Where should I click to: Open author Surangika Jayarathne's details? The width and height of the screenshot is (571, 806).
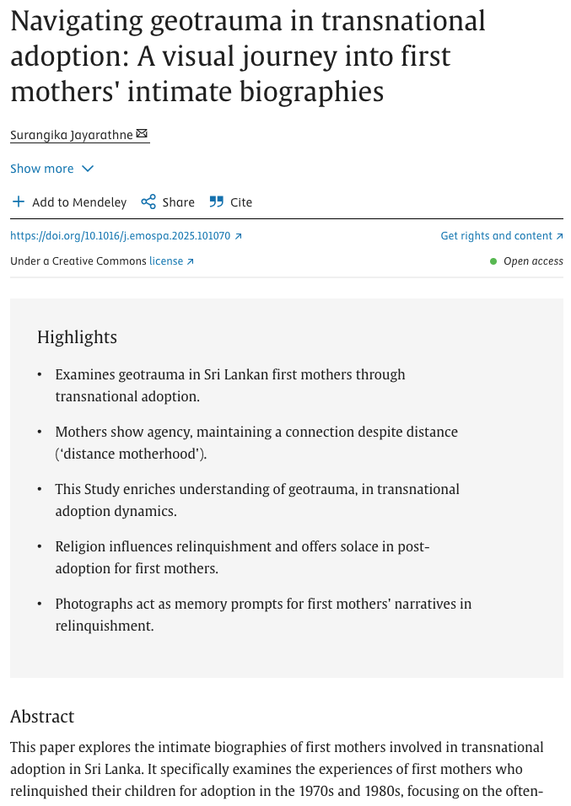click(71, 135)
